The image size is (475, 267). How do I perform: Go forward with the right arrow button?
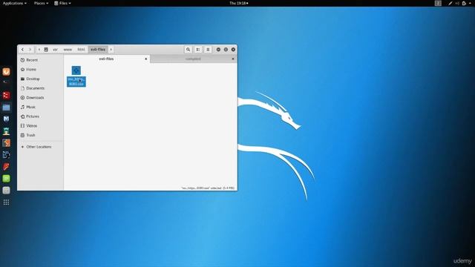[30, 50]
